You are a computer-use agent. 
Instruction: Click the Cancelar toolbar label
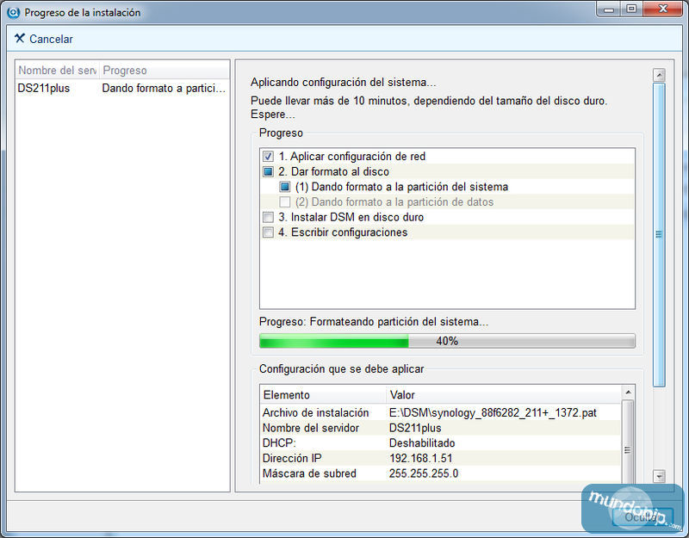click(51, 39)
